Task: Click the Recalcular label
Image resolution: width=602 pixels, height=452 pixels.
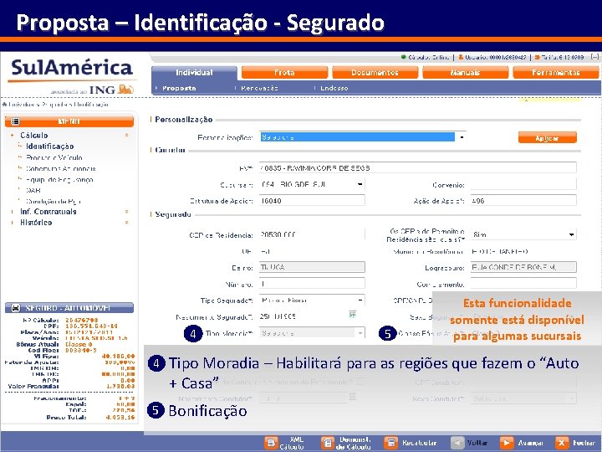Action: tap(419, 443)
